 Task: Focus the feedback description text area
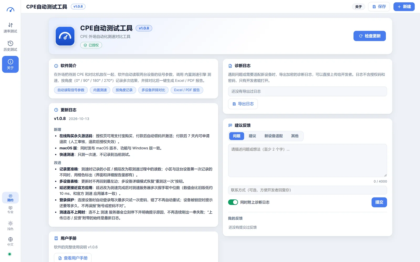point(307,160)
